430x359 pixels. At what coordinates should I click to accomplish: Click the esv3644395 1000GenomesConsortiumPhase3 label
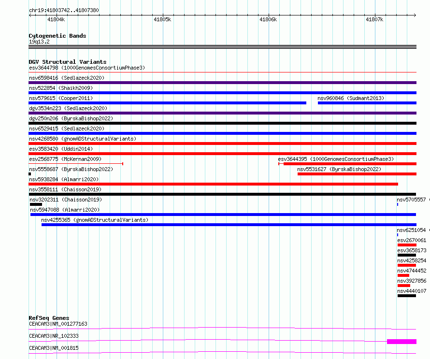[336, 159]
